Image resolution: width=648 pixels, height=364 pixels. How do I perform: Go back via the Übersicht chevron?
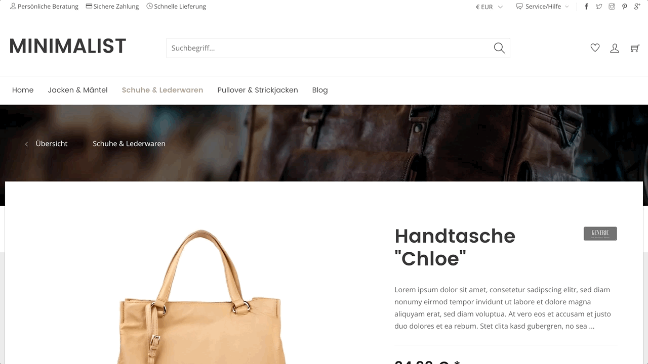click(x=26, y=144)
